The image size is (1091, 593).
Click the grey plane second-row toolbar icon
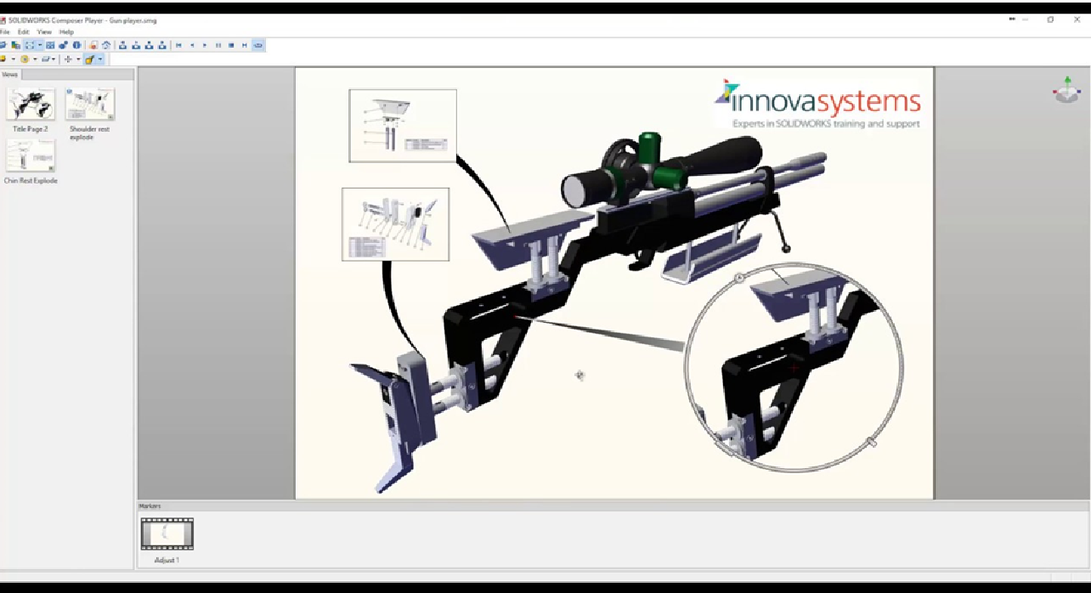46,59
